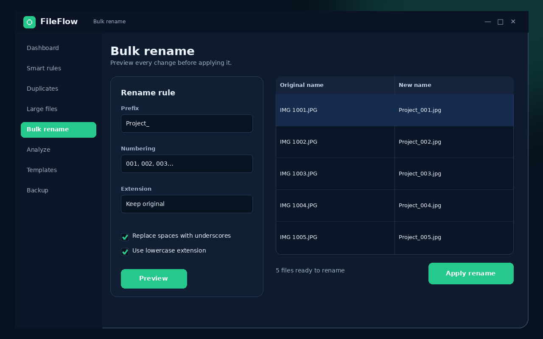The height and width of the screenshot is (339, 543).
Task: Toggle Replace spaces with underscores checkbox
Action: click(125, 237)
